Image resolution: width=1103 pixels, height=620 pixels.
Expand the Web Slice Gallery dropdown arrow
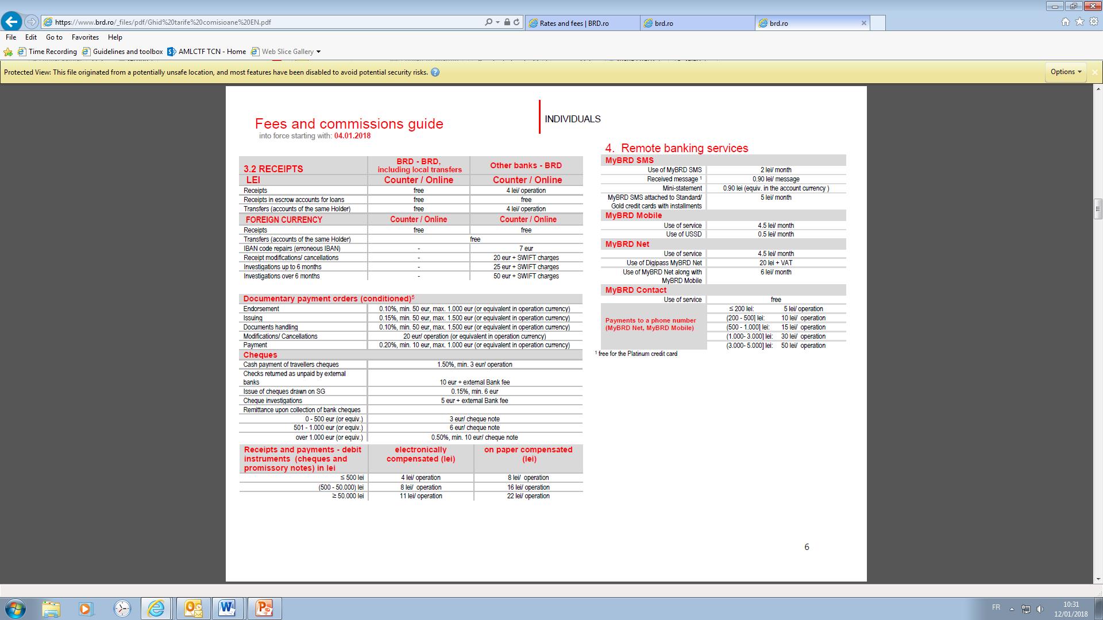(x=318, y=52)
